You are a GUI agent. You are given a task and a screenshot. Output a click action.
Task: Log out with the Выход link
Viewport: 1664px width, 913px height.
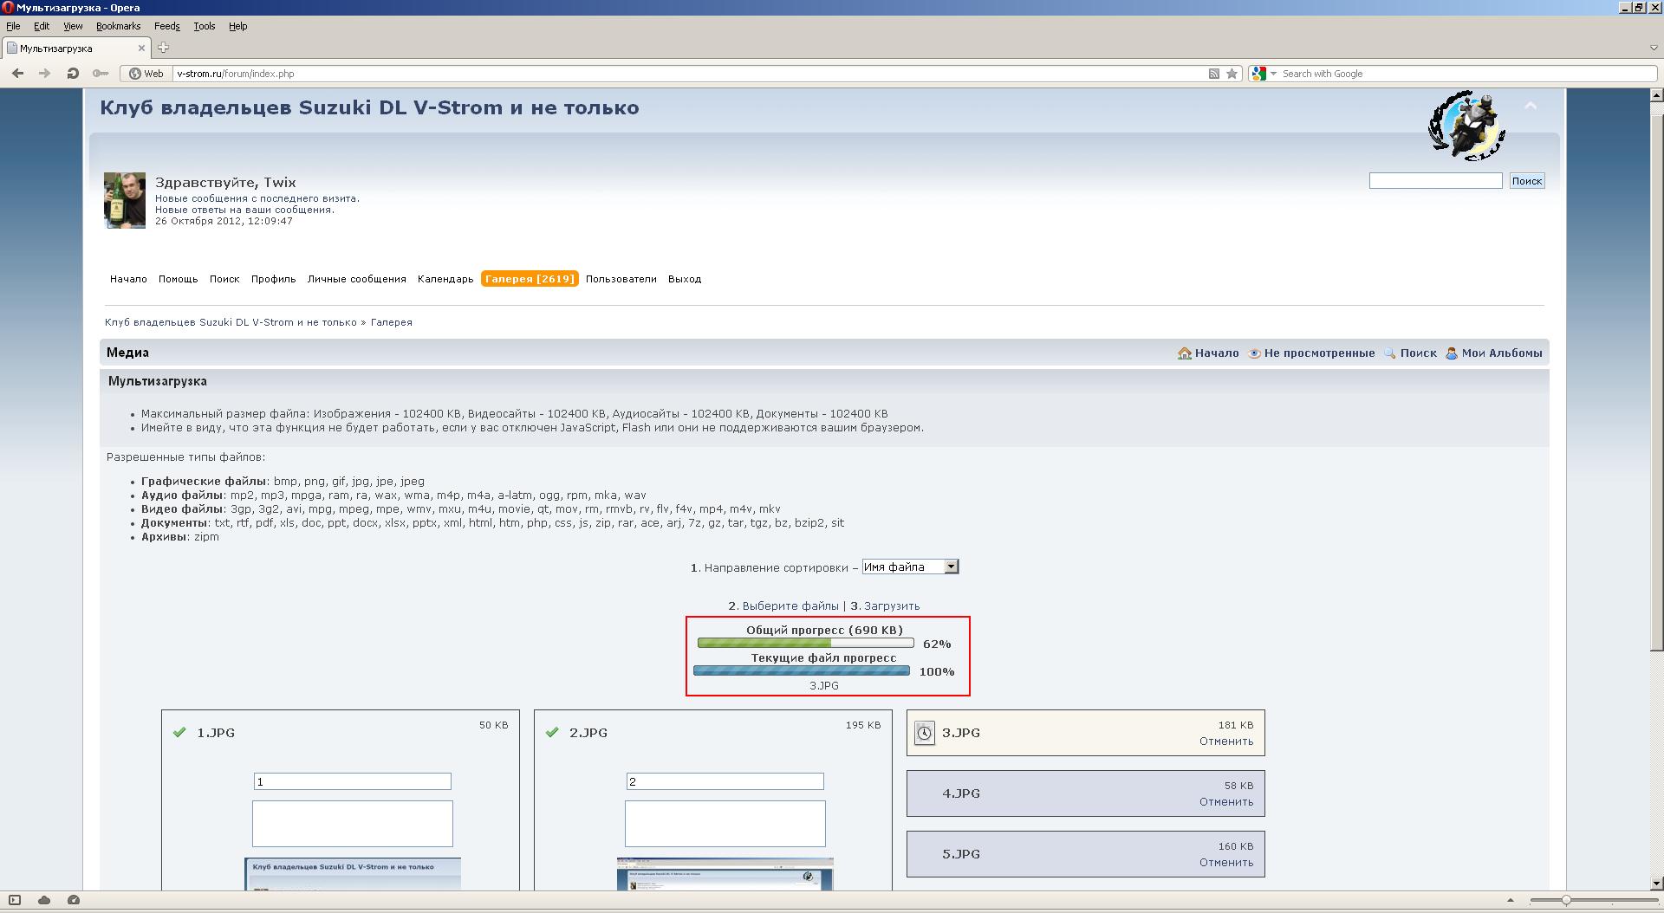[685, 279]
